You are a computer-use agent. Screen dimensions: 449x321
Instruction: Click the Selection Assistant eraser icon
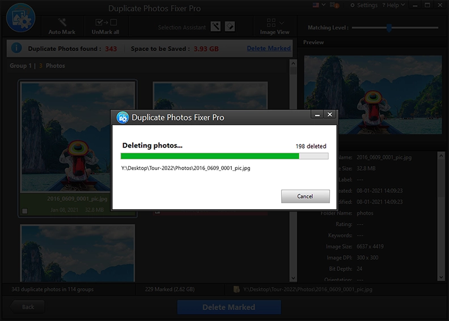coord(230,27)
